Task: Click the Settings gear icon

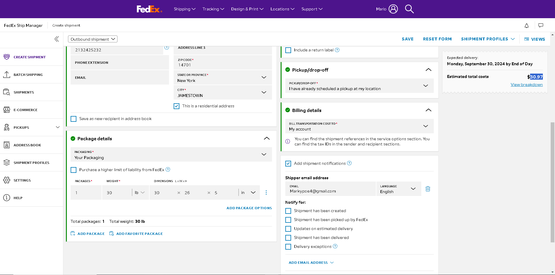Action: (x=7, y=180)
